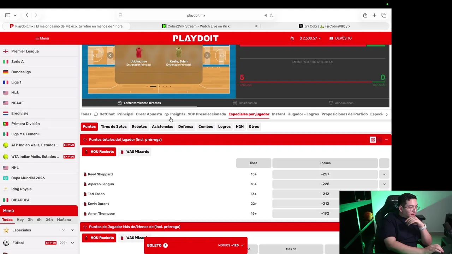Open CIBACOPA league
Screen dimensions: 452x254
pos(39,200)
